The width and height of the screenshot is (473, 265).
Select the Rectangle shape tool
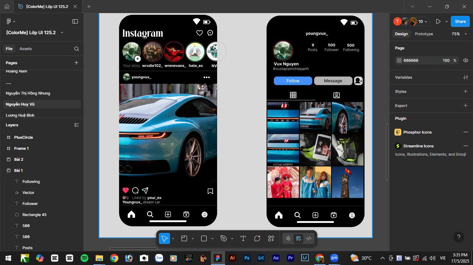(x=204, y=238)
